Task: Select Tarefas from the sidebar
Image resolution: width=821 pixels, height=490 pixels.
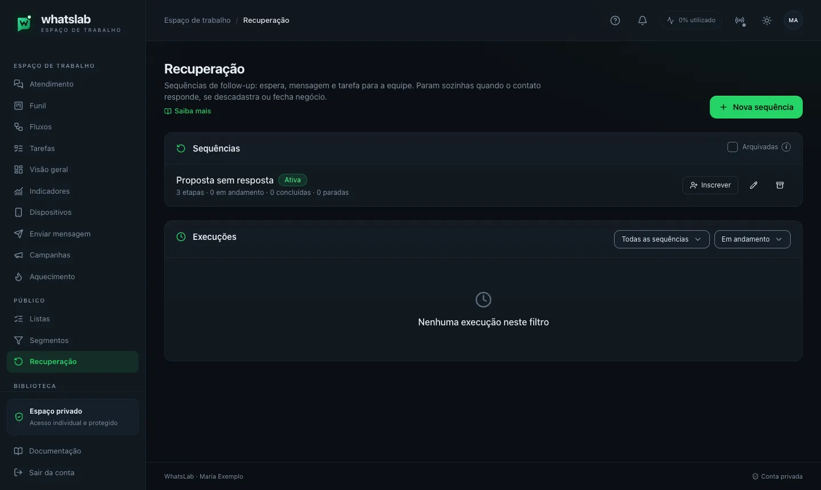Action: click(x=72, y=148)
